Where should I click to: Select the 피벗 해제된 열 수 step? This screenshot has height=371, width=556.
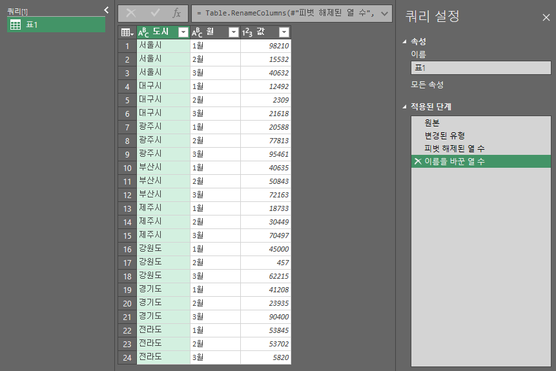coord(481,148)
